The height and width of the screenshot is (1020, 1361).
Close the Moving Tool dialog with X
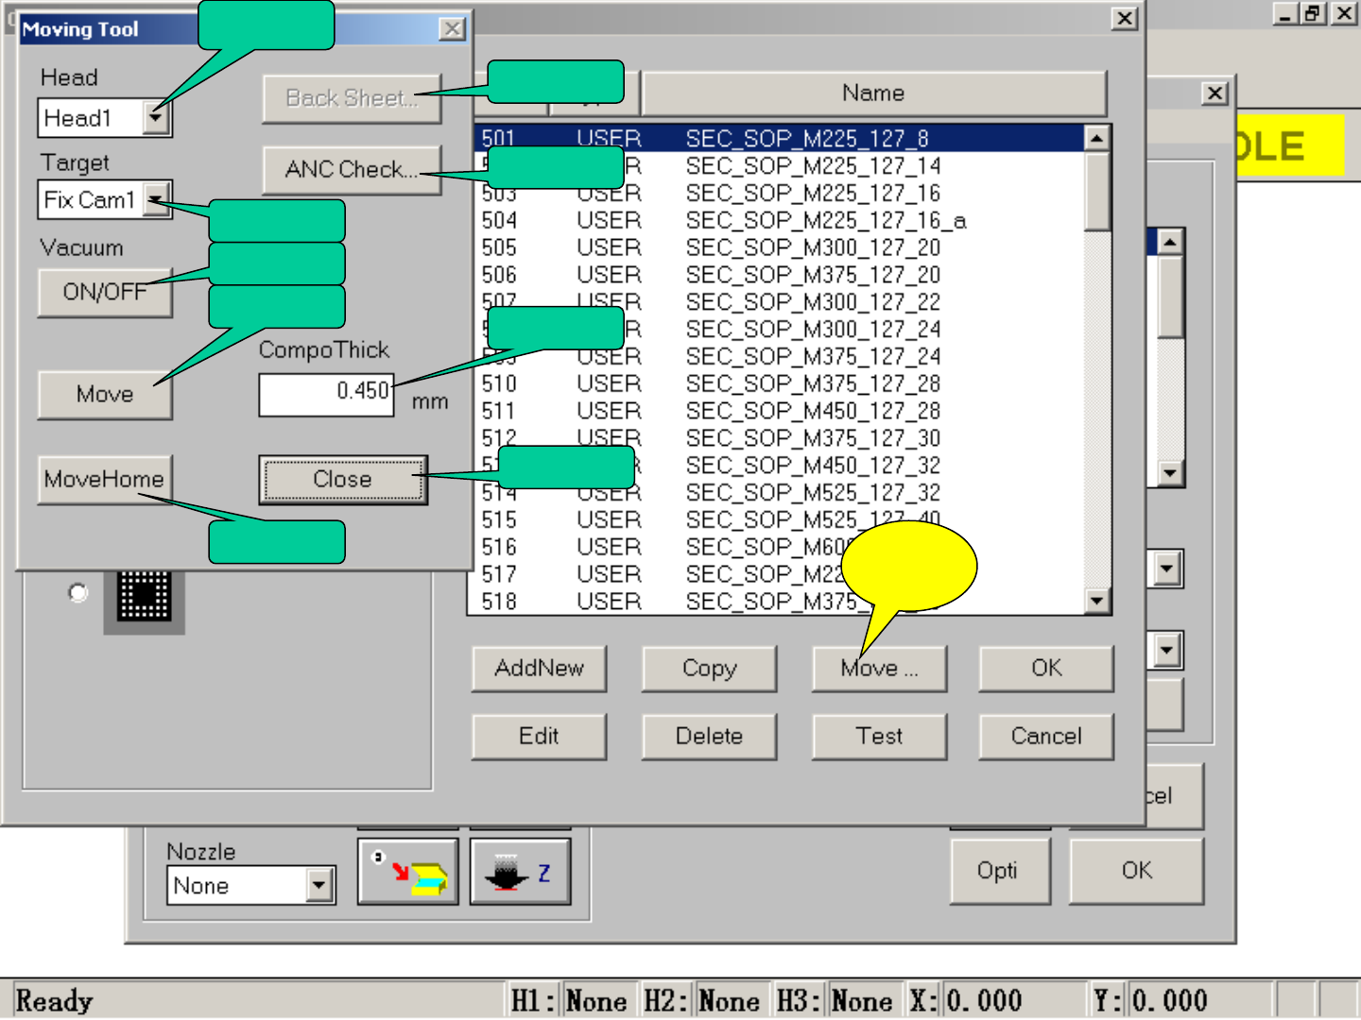(x=453, y=29)
